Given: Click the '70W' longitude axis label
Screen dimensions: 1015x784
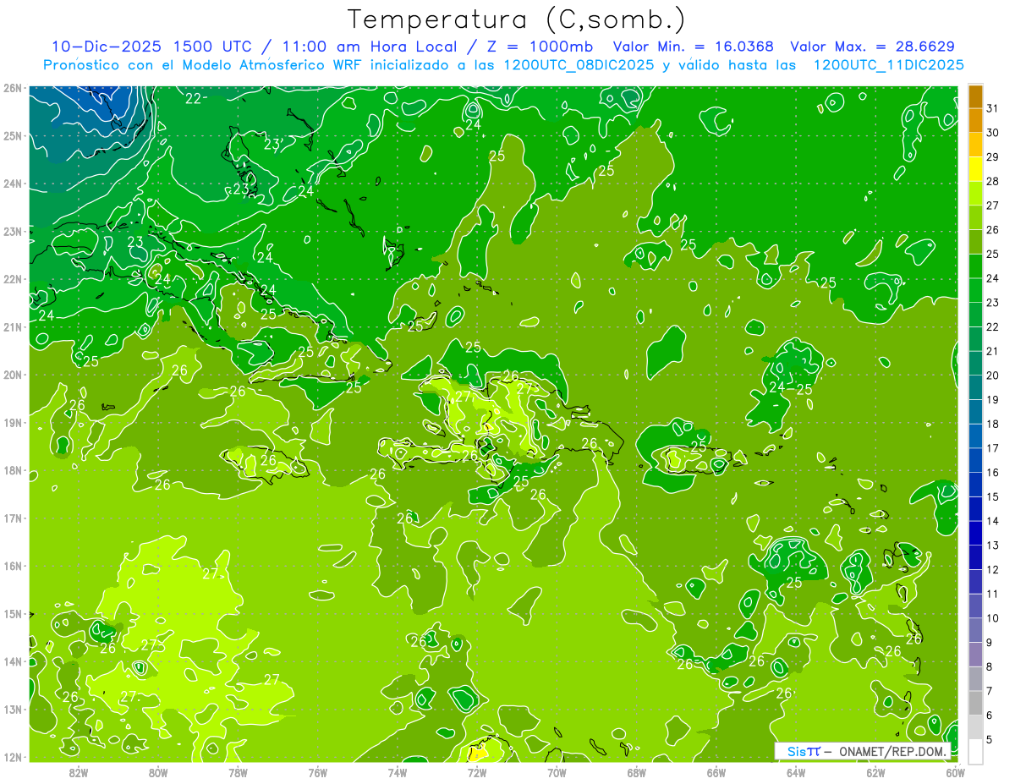Looking at the screenshot, I should point(557,772).
